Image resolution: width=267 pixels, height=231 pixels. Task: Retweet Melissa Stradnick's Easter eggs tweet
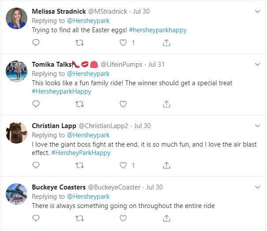79,43
